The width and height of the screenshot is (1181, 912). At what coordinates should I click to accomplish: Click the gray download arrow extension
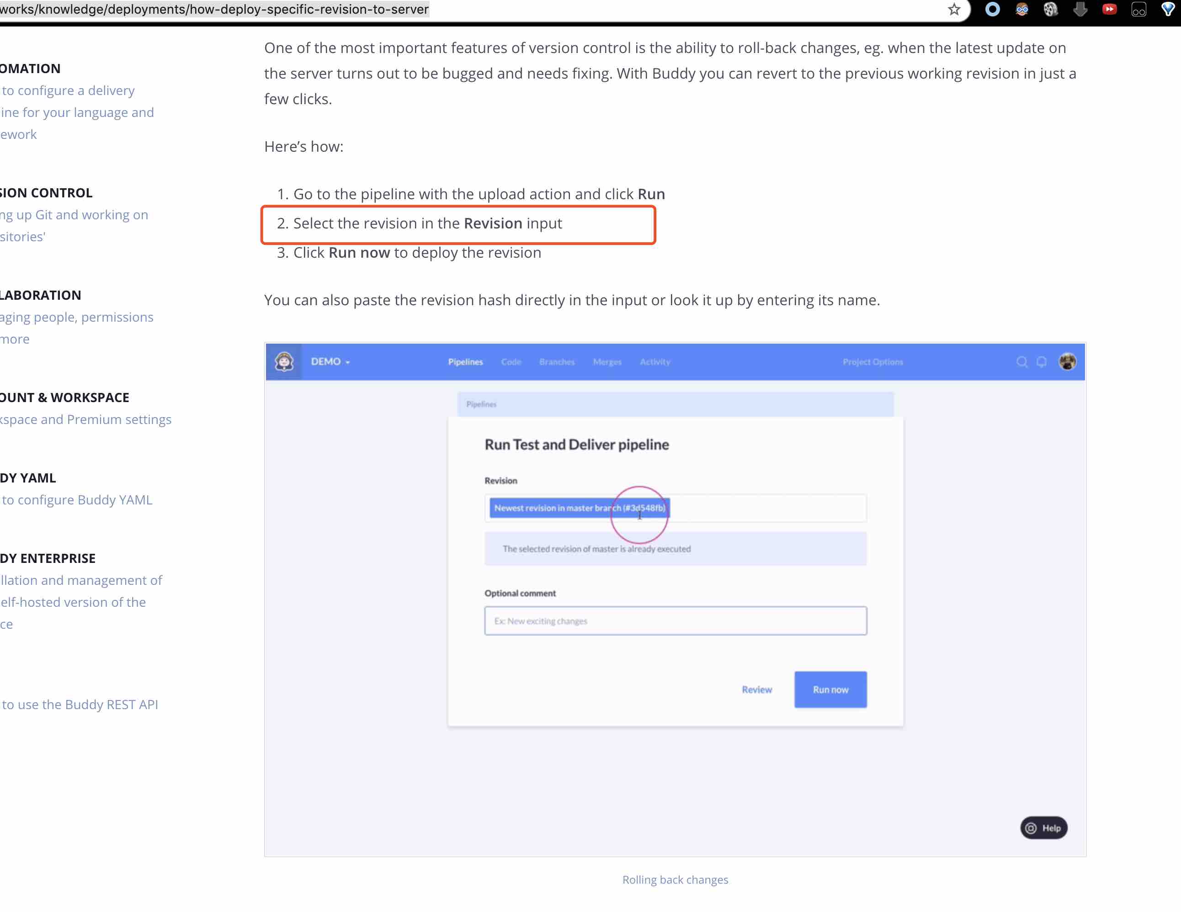(x=1080, y=9)
